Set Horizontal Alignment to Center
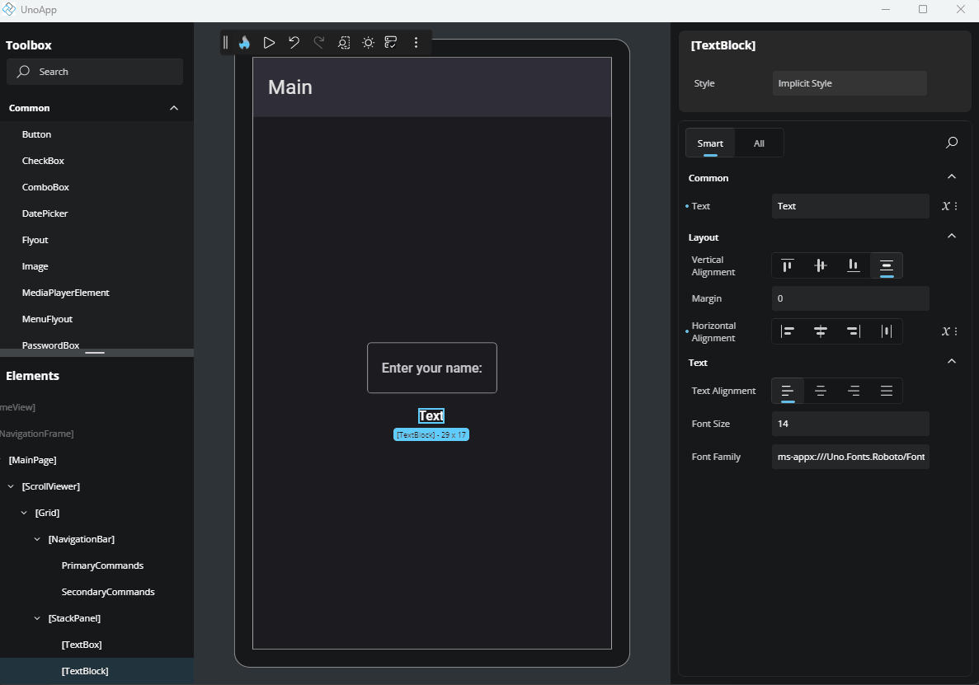The image size is (979, 685). [x=820, y=331]
